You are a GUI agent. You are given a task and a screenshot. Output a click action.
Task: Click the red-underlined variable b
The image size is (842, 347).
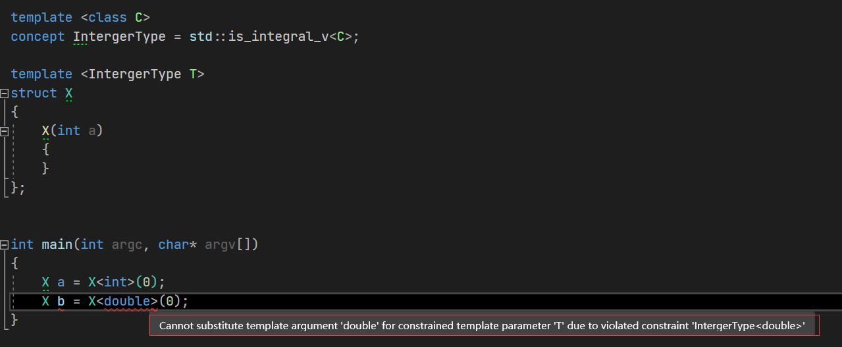point(61,302)
